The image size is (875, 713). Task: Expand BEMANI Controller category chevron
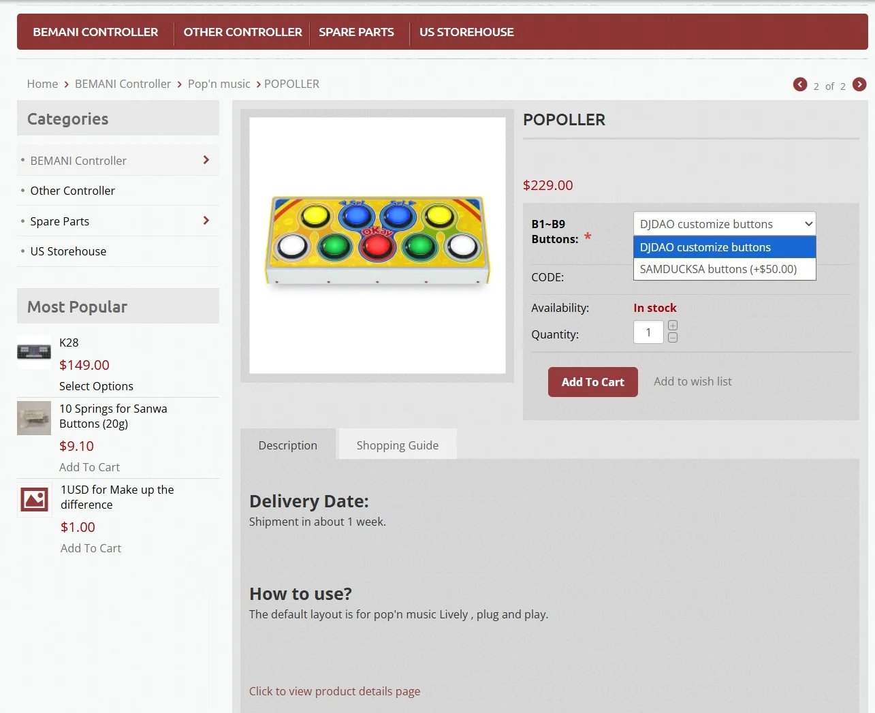click(x=206, y=160)
